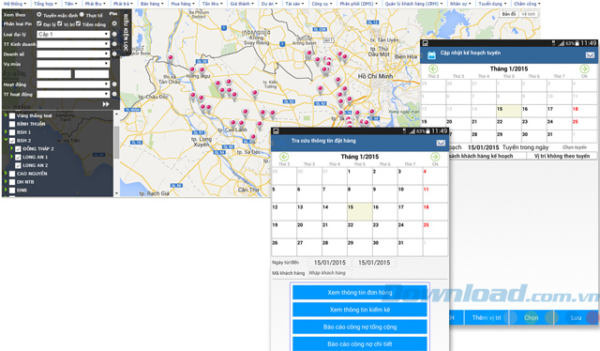The height and width of the screenshot is (351, 600).
Task: Open Vị trí không theo tuyến tab
Action: [562, 156]
